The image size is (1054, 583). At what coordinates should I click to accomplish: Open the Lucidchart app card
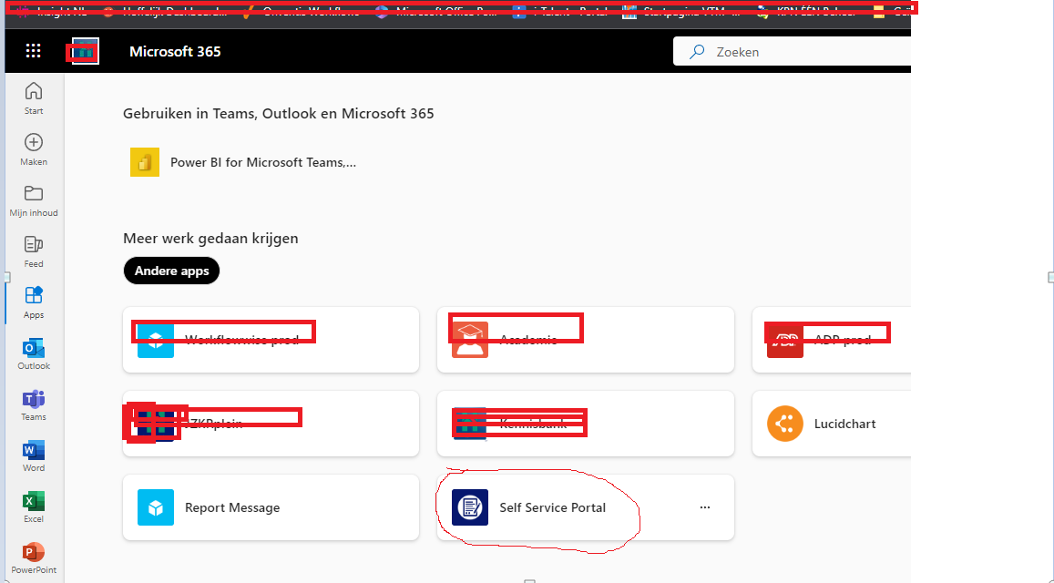coord(832,424)
